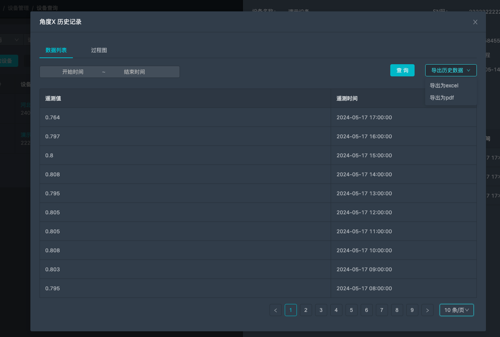This screenshot has width=500, height=337.
Task: Go to previous page arrow
Action: [x=276, y=310]
